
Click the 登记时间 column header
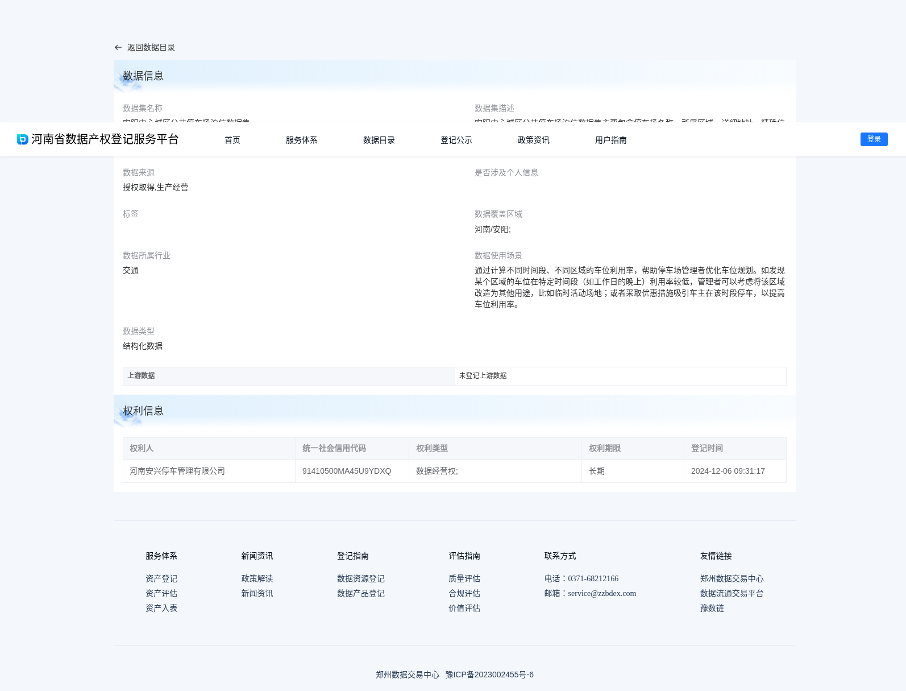tap(735, 448)
